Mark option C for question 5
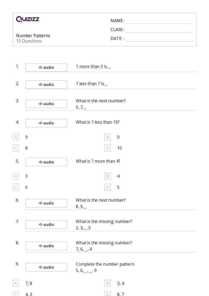 16,187
